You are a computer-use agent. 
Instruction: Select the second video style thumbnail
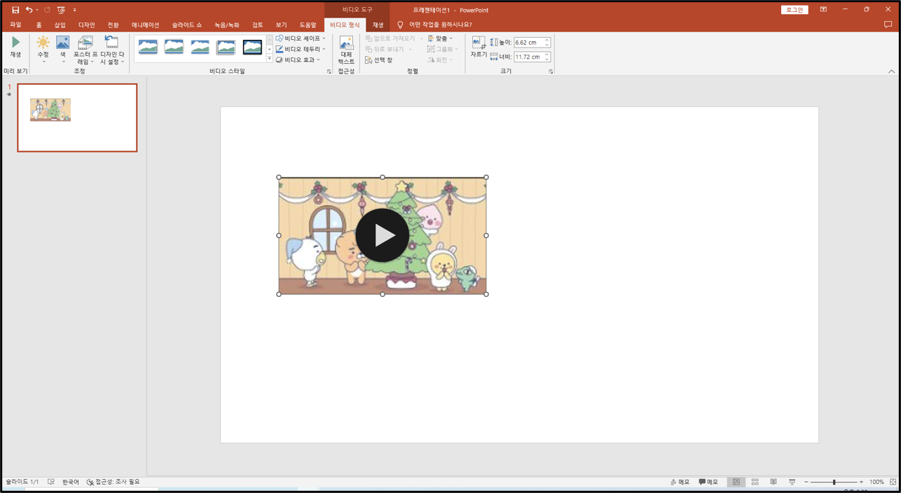[x=174, y=47]
